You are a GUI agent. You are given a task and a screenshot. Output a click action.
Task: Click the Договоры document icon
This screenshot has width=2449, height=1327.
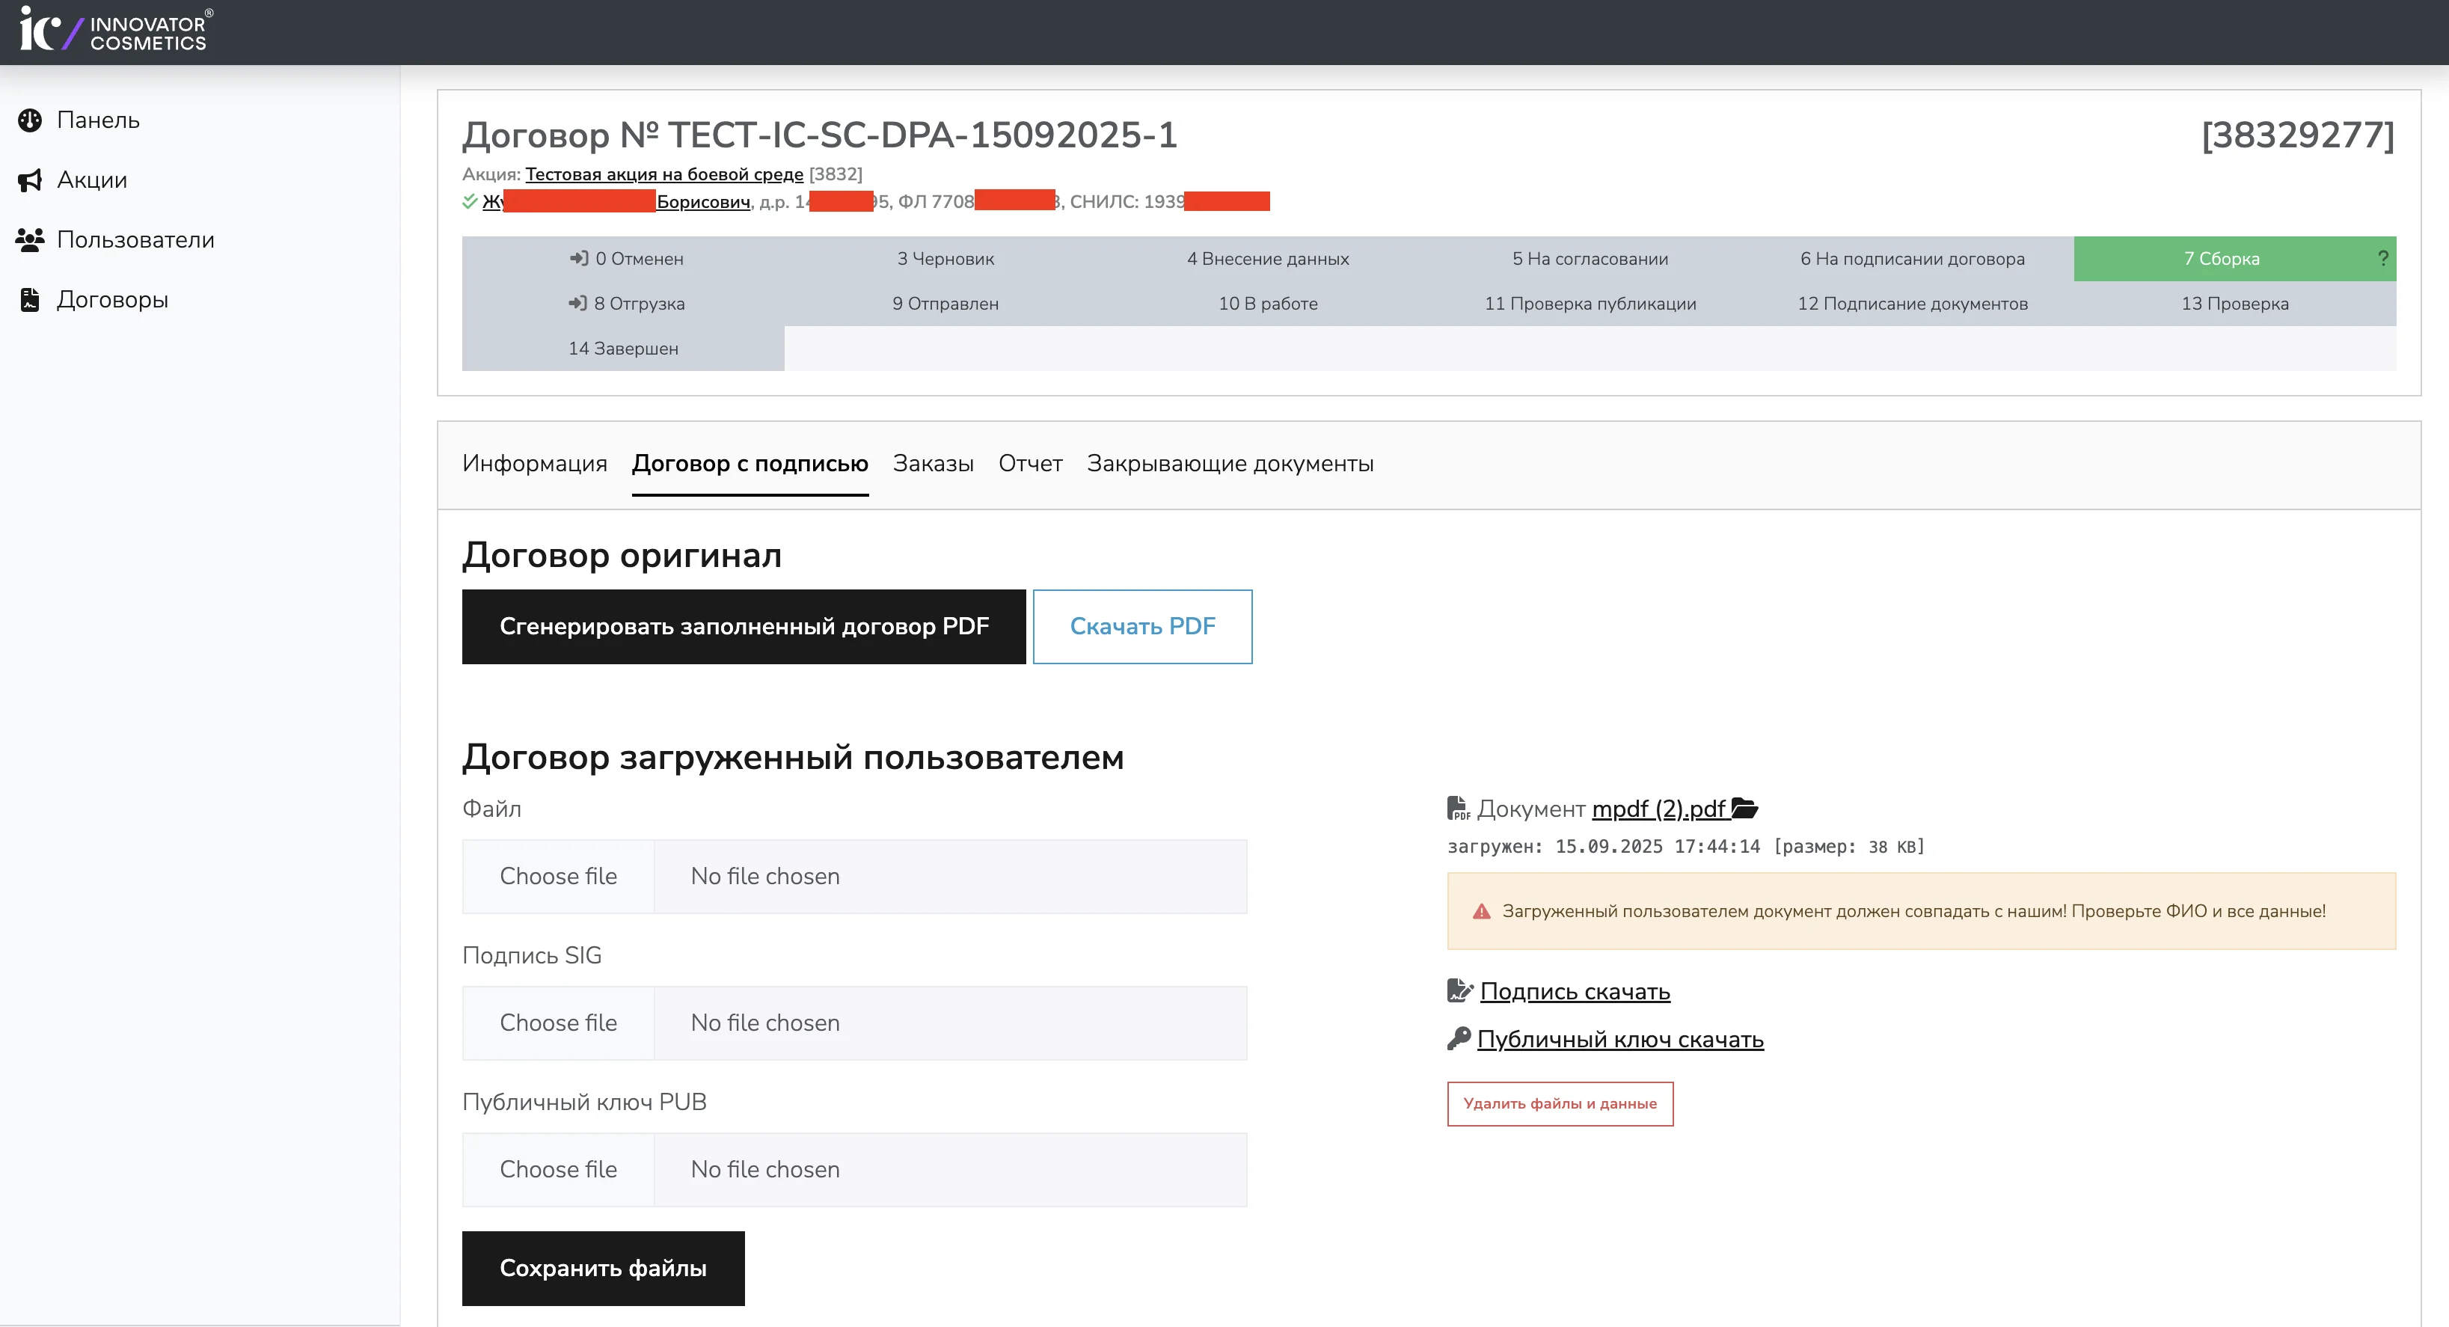31,301
